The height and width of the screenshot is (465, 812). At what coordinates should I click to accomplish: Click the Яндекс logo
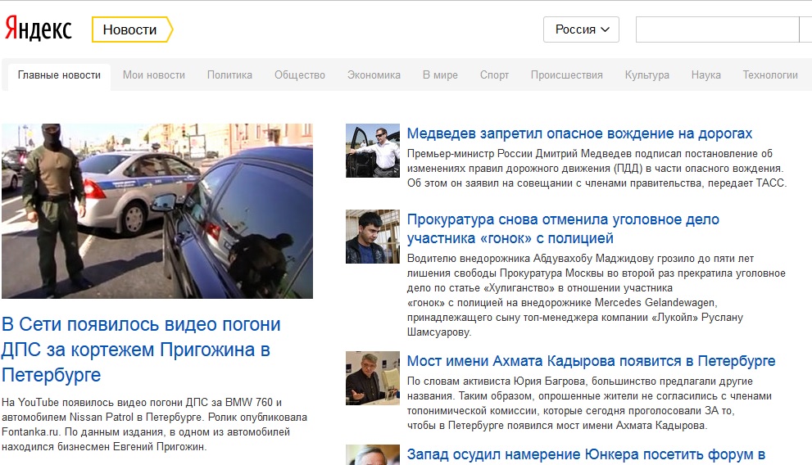click(x=39, y=29)
